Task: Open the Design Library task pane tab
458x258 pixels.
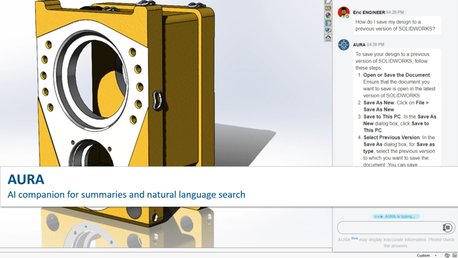Action: (328, 8)
